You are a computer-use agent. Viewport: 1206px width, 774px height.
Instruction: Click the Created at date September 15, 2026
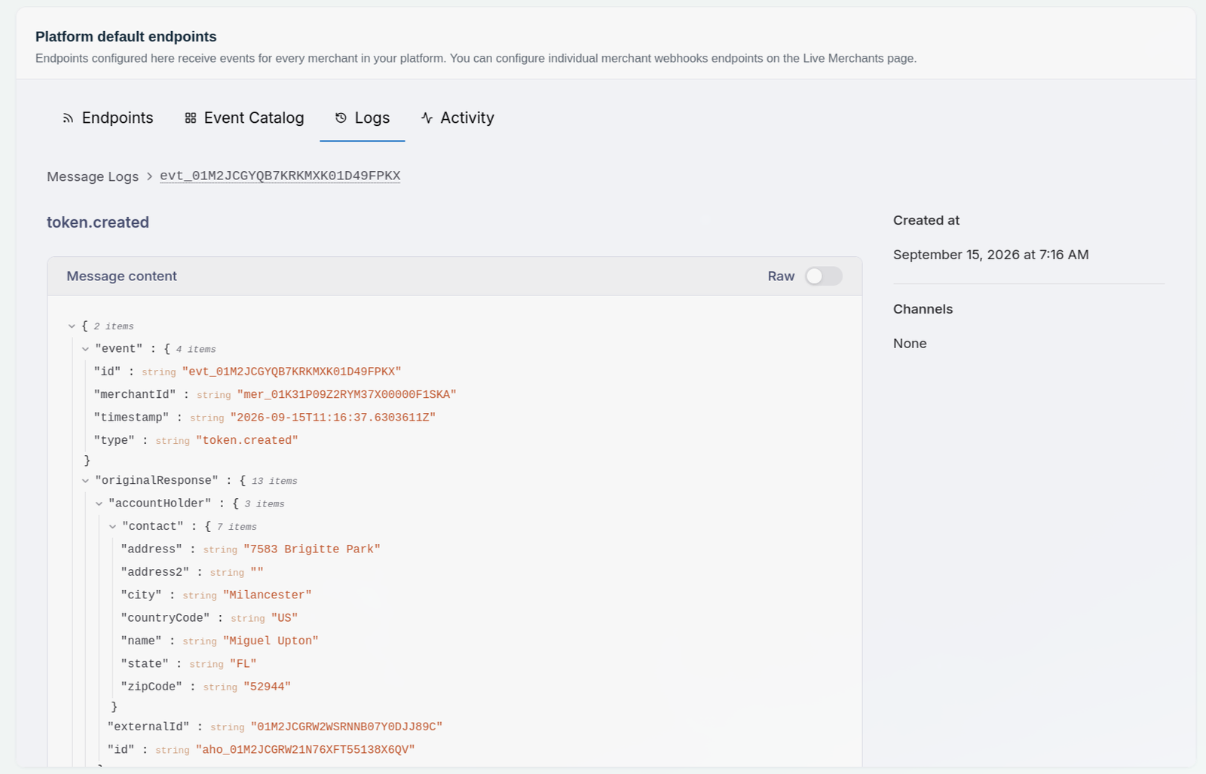(x=990, y=255)
